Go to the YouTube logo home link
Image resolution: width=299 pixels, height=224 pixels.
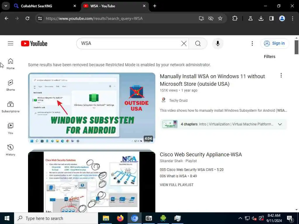click(34, 43)
